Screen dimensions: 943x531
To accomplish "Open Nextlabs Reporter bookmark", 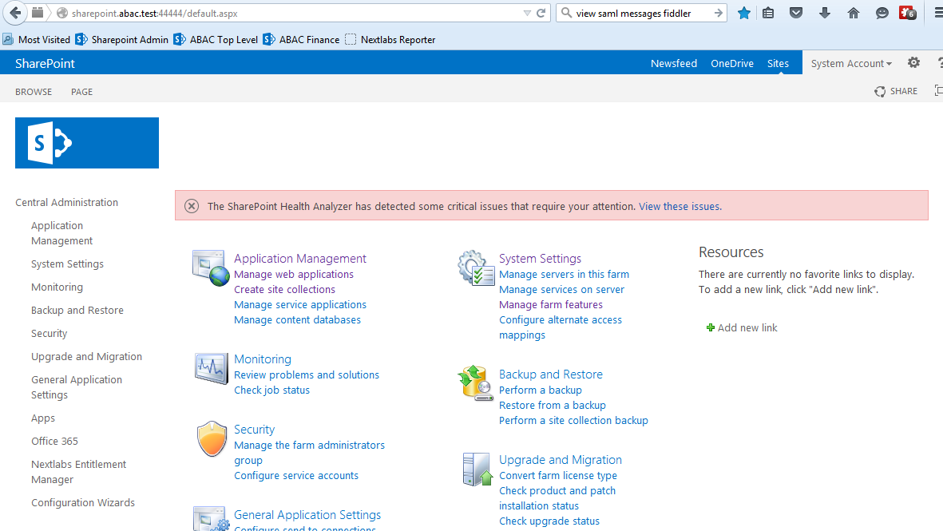I will 390,40.
